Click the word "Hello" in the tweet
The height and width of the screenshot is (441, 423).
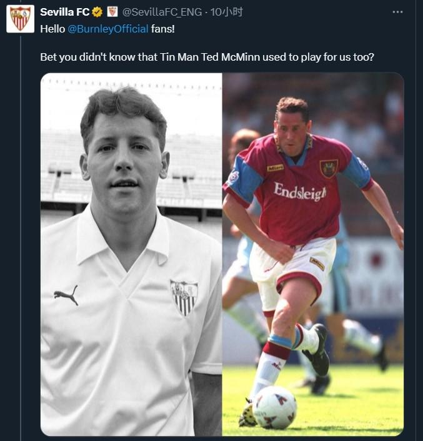tap(52, 29)
